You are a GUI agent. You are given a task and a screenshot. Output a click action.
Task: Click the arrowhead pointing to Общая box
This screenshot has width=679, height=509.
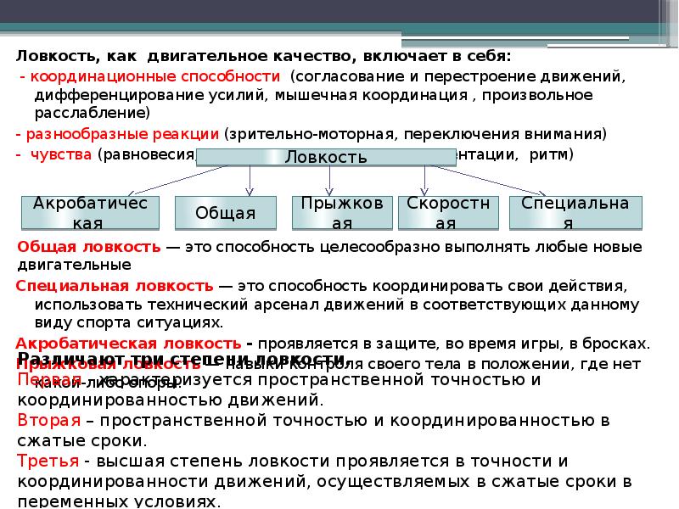click(x=250, y=191)
